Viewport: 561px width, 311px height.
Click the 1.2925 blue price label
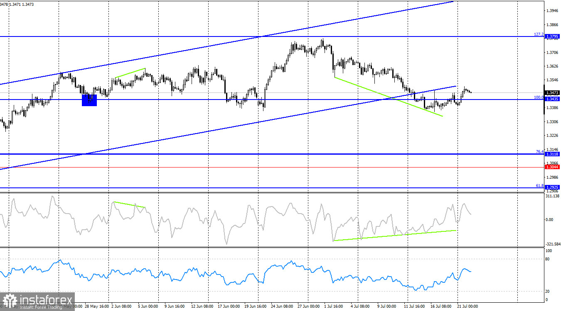point(553,187)
